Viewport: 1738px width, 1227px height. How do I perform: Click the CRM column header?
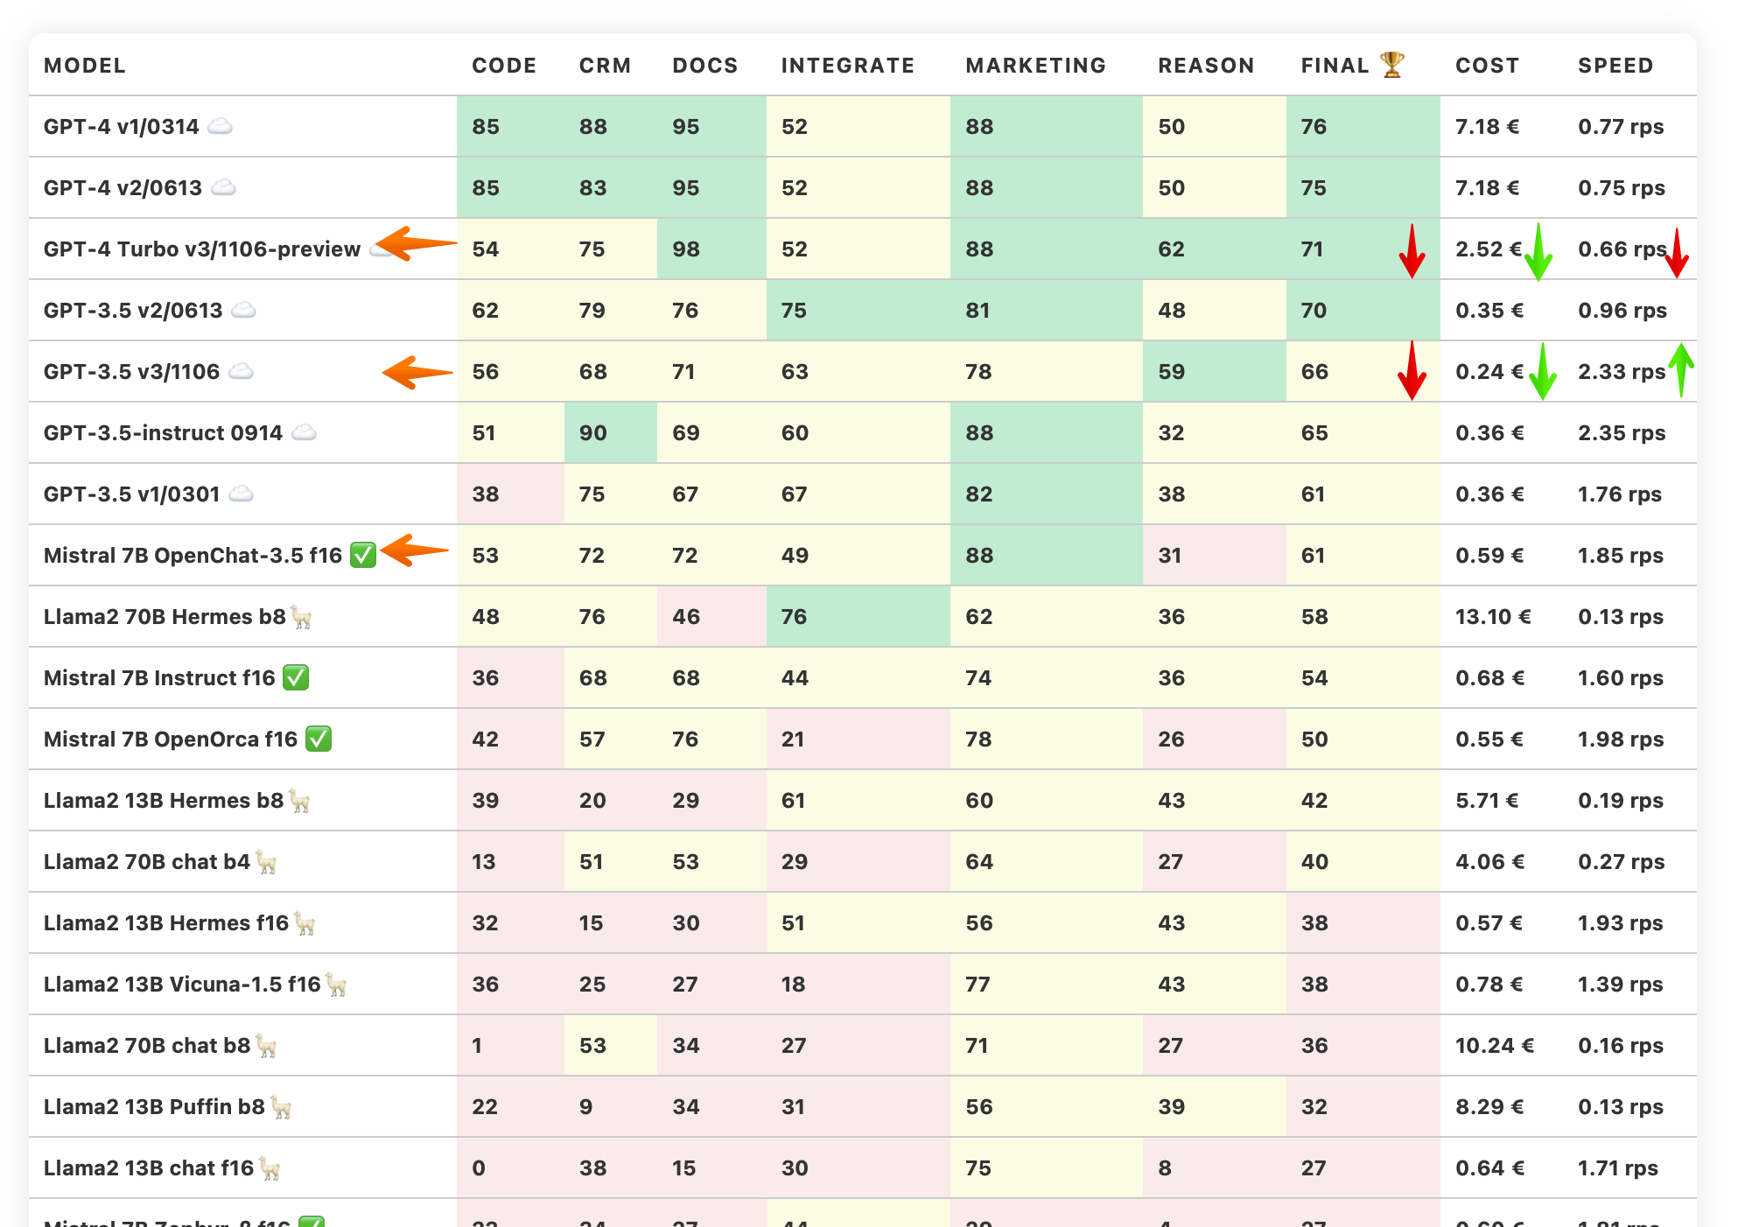(605, 66)
